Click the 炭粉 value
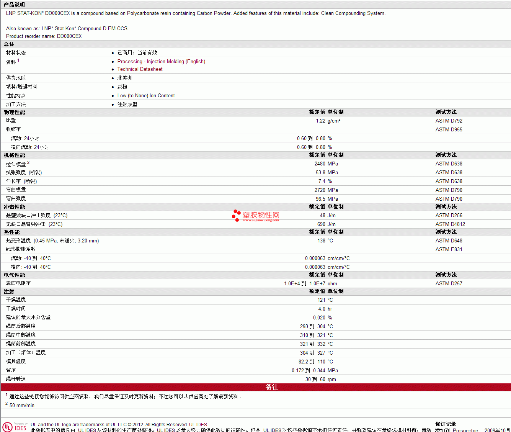The image size is (511, 432). click(122, 87)
